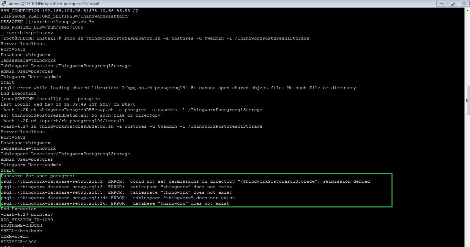470x247 pixels.
Task: Click the XDG_RUNTIME_DIR=/run/user/1000 line
Action: [x=42, y=27]
